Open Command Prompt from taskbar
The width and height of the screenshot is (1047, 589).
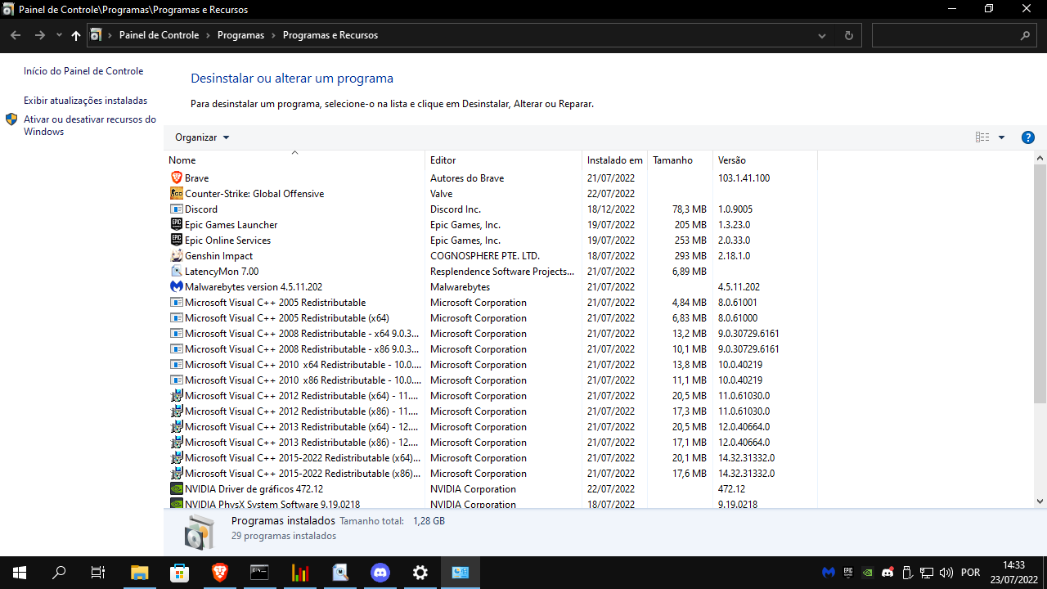tap(260, 573)
